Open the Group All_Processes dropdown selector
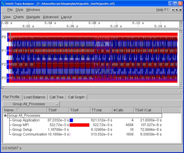The image size is (184, 153). [31, 104]
